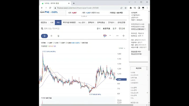
Task: Open the 종목분석 tab
Action: (91, 23)
